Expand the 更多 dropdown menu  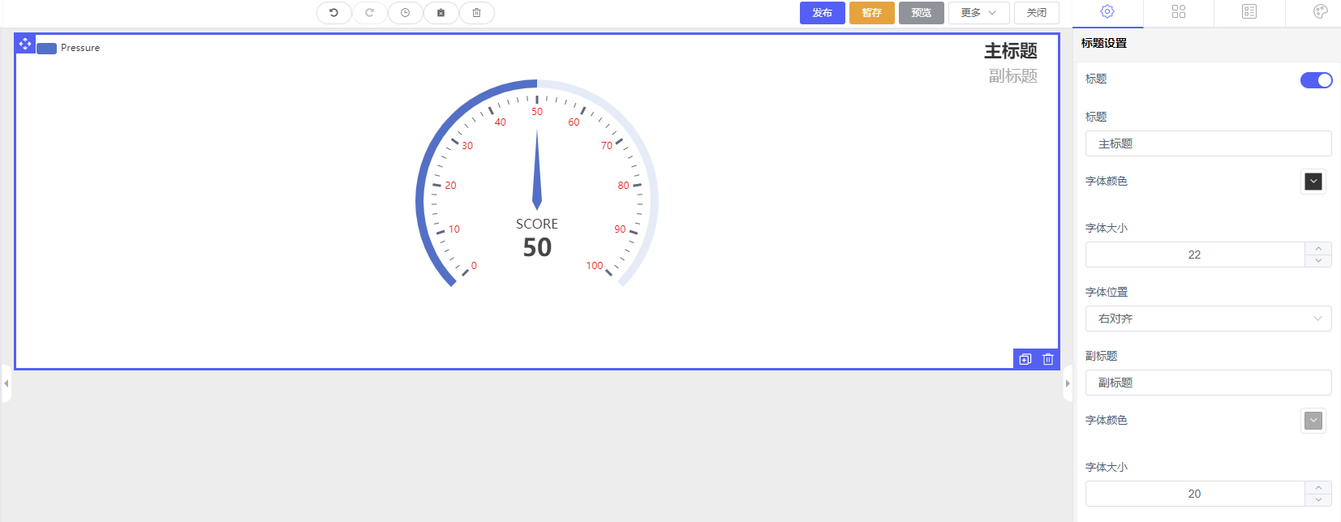click(978, 13)
